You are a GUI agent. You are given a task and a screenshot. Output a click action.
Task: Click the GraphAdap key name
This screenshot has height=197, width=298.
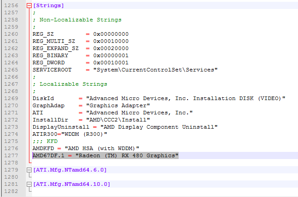tap(49, 105)
